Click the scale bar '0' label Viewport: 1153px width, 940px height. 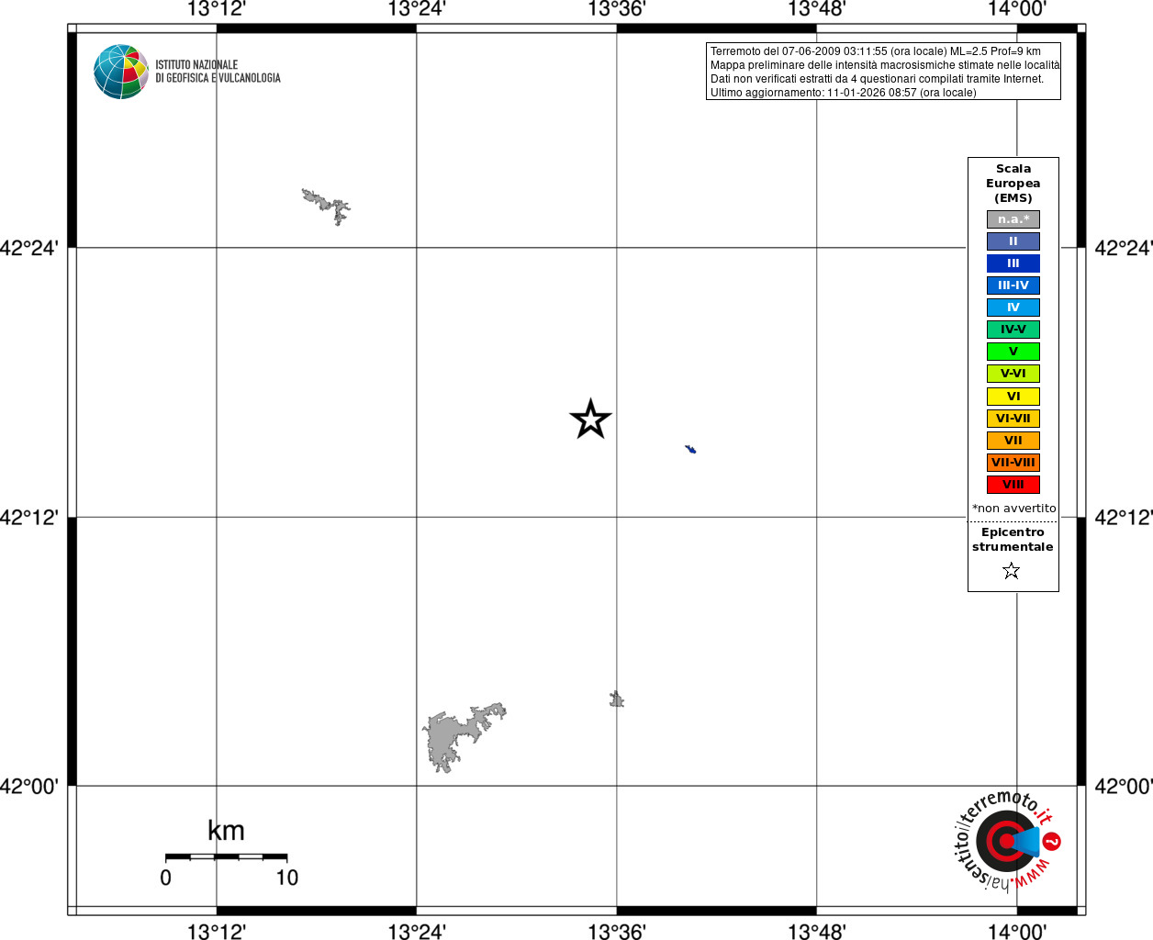point(165,878)
